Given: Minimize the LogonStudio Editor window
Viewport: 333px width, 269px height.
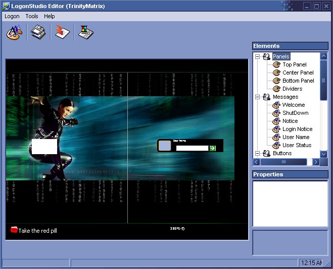Looking at the screenshot, I should point(307,6).
